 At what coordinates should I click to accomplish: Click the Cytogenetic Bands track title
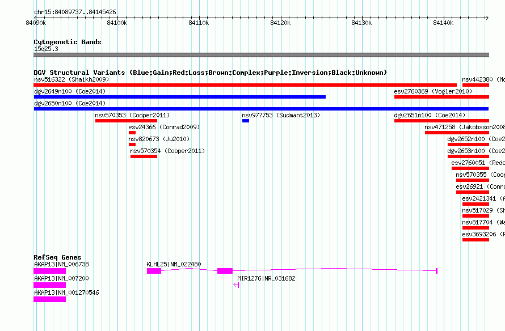pos(68,42)
